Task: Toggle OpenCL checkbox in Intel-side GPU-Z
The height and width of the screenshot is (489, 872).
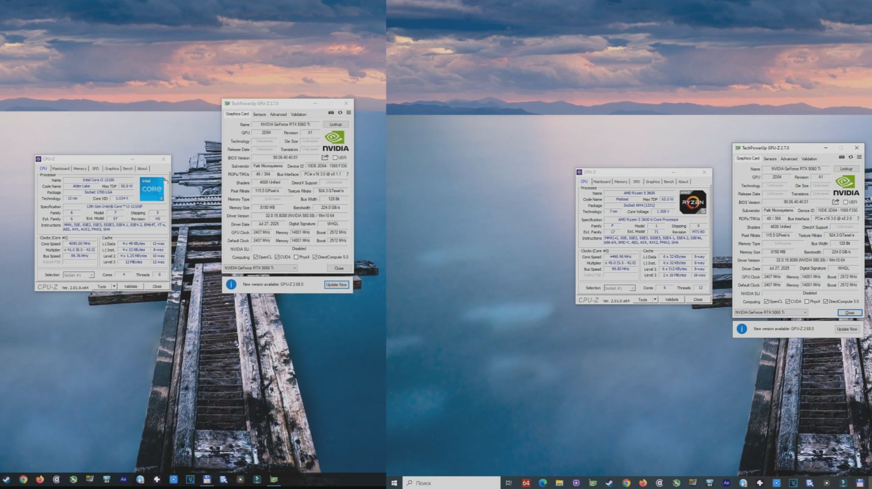Action: (255, 257)
